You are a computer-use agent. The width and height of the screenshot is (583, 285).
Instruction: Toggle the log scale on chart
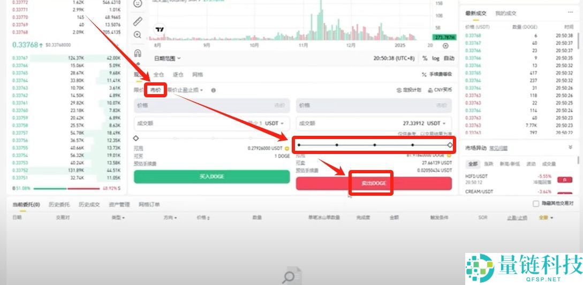point(435,58)
